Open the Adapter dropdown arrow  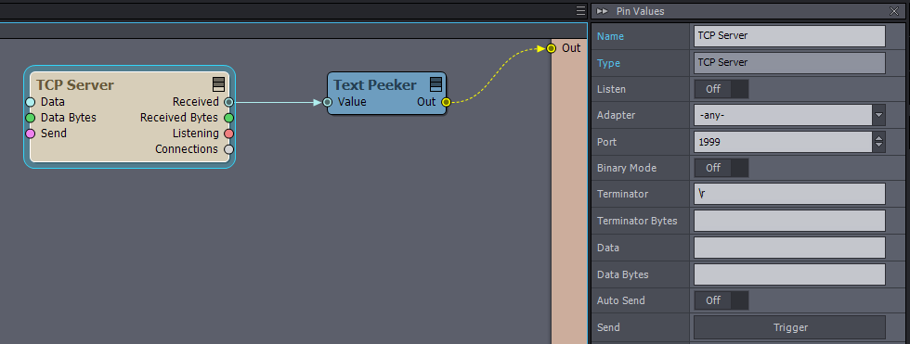(879, 115)
